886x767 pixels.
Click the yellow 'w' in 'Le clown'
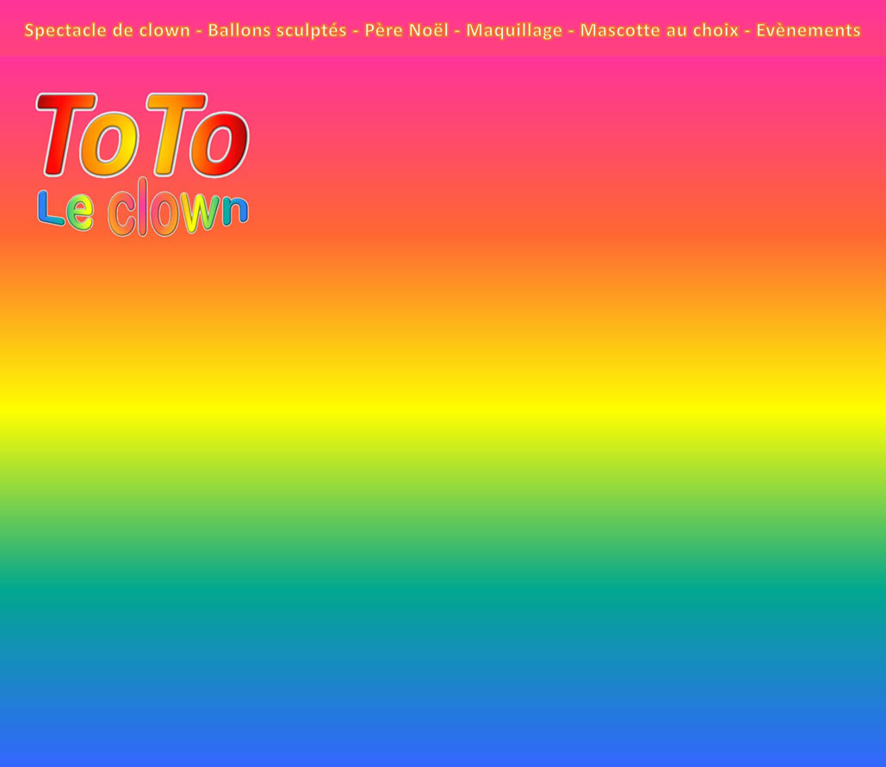[201, 213]
